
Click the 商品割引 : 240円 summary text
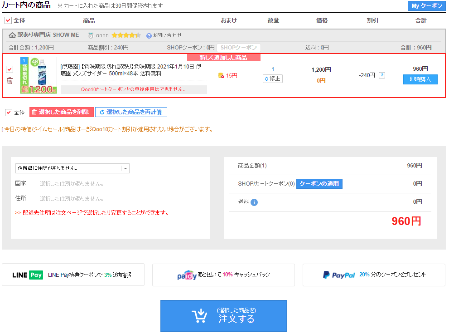pos(108,48)
